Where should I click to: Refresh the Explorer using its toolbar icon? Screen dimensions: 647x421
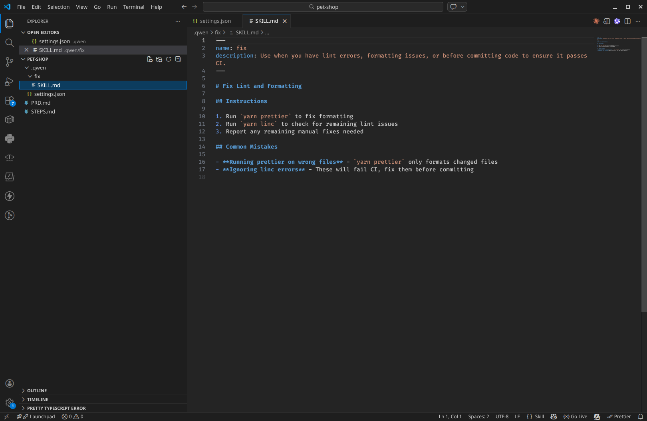(x=169, y=59)
